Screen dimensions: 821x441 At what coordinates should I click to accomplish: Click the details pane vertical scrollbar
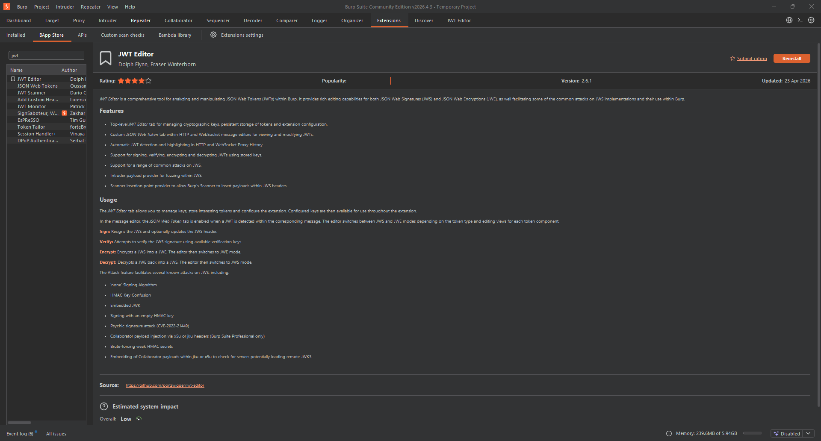point(818,224)
